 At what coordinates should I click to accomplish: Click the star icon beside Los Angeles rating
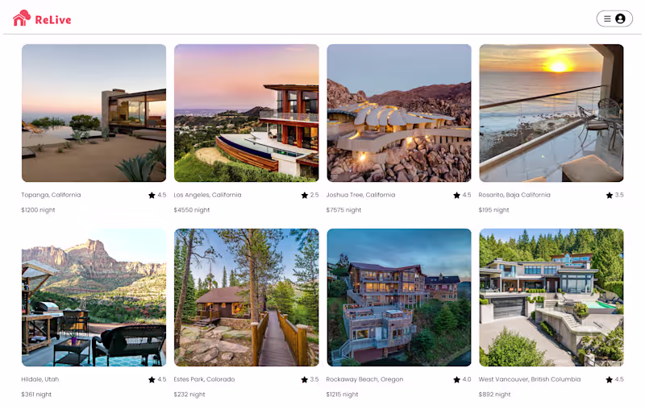(x=305, y=195)
